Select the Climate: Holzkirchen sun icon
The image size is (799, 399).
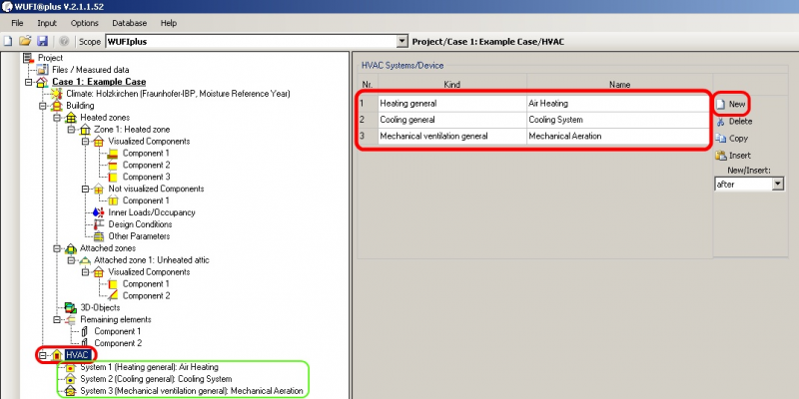[x=57, y=93]
